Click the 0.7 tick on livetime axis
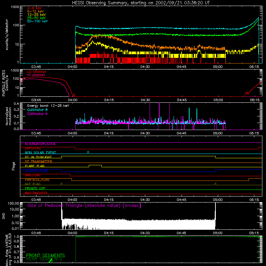The height and width of the screenshot is (266, 266). pyautogui.click(x=16, y=252)
